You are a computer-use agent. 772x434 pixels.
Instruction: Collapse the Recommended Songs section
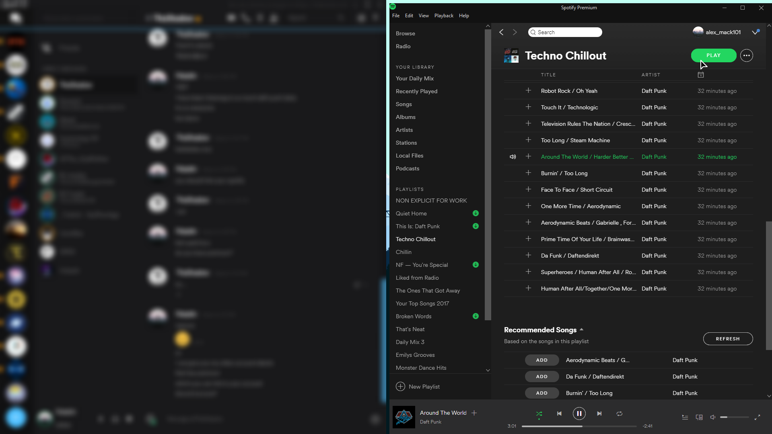point(581,330)
